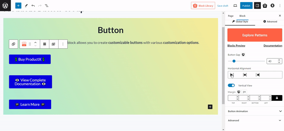Viewport: 284px width, 131px height.
Task: Change the Margin px unit
Action: click(244, 92)
